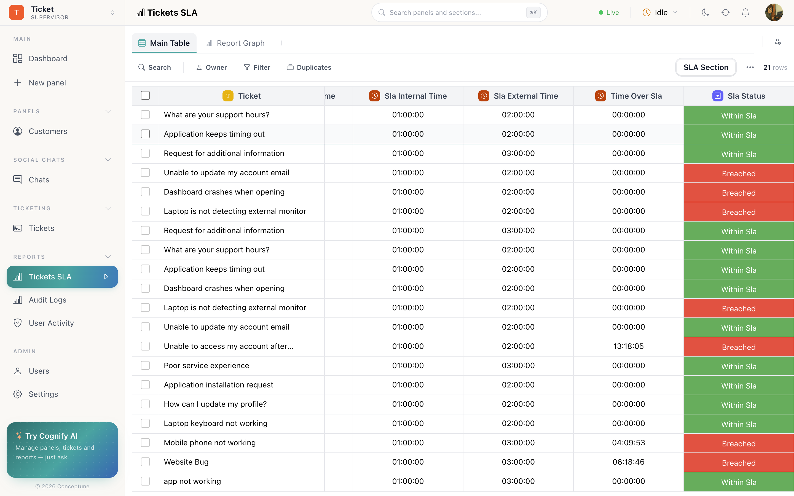Screen dimensions: 794x496
Task: Click the 03:00:00 external time for 'Poor service experience'
Action: tap(518, 365)
